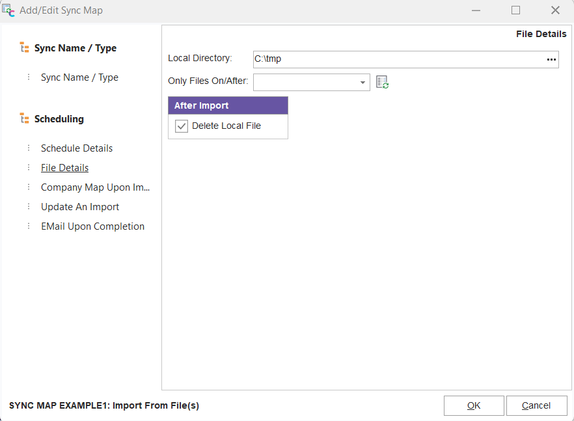This screenshot has width=574, height=421.
Task: Click the app icon in title bar
Action: (x=9, y=10)
